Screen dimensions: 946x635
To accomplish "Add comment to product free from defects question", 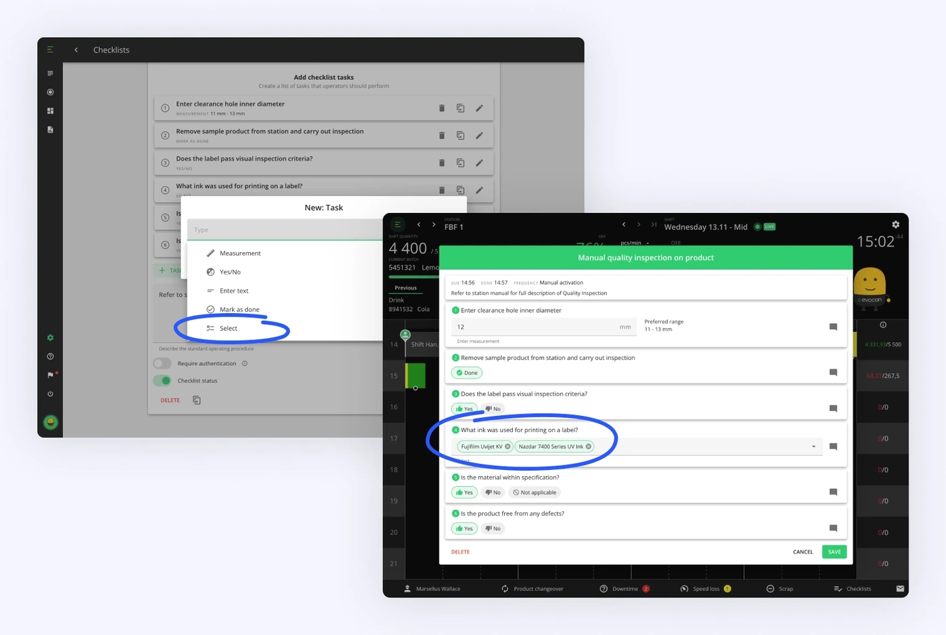I will click(833, 529).
